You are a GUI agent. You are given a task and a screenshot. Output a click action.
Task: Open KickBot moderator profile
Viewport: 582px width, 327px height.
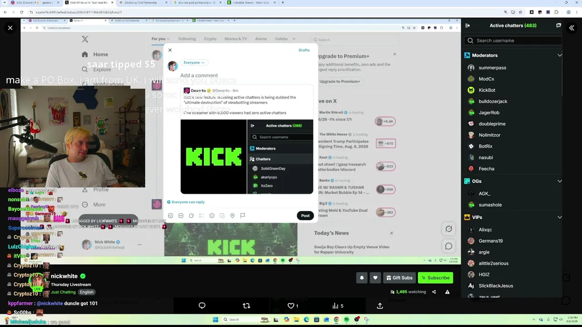pyautogui.click(x=487, y=90)
